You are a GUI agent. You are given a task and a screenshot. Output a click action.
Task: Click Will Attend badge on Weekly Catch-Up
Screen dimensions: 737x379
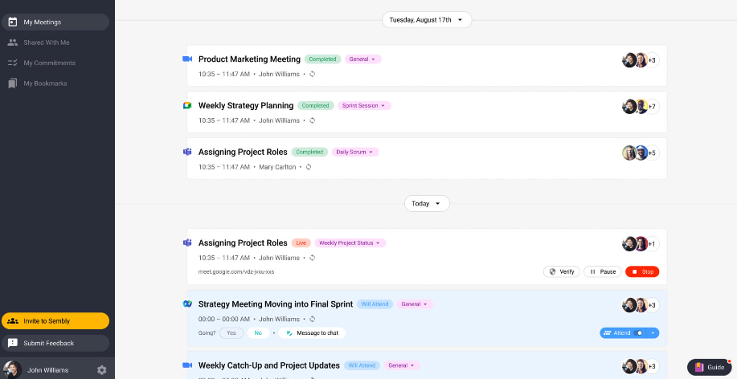(362, 365)
